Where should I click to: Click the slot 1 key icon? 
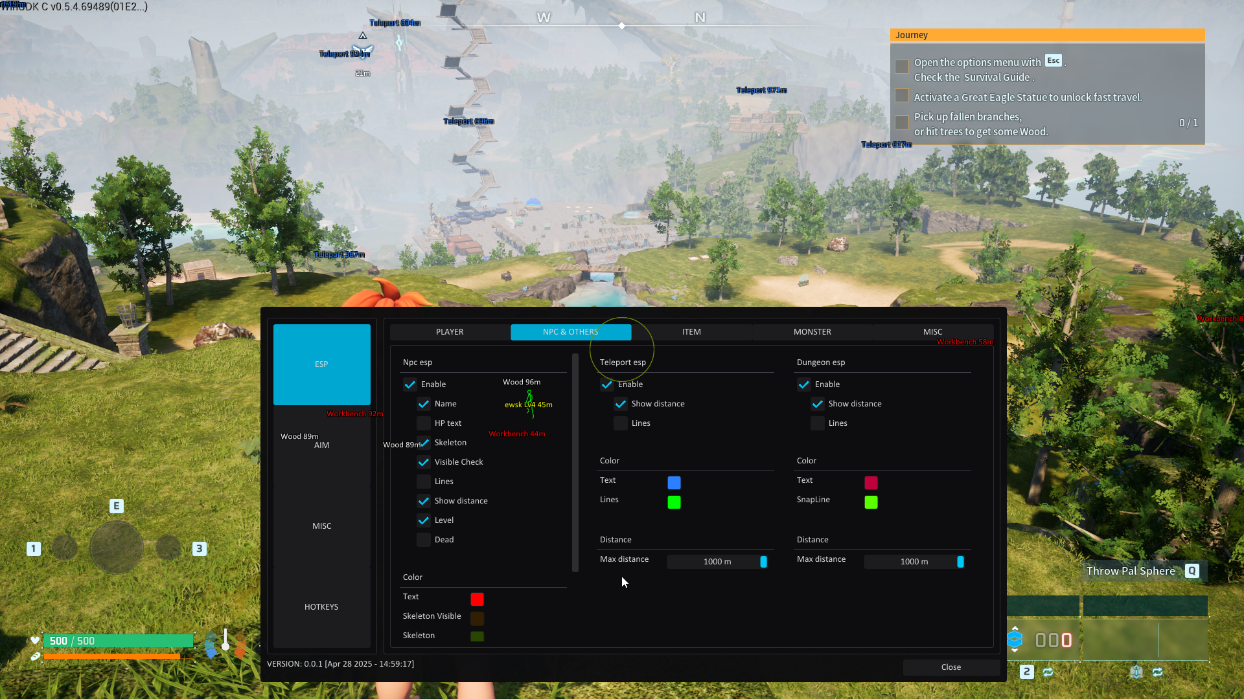34,549
